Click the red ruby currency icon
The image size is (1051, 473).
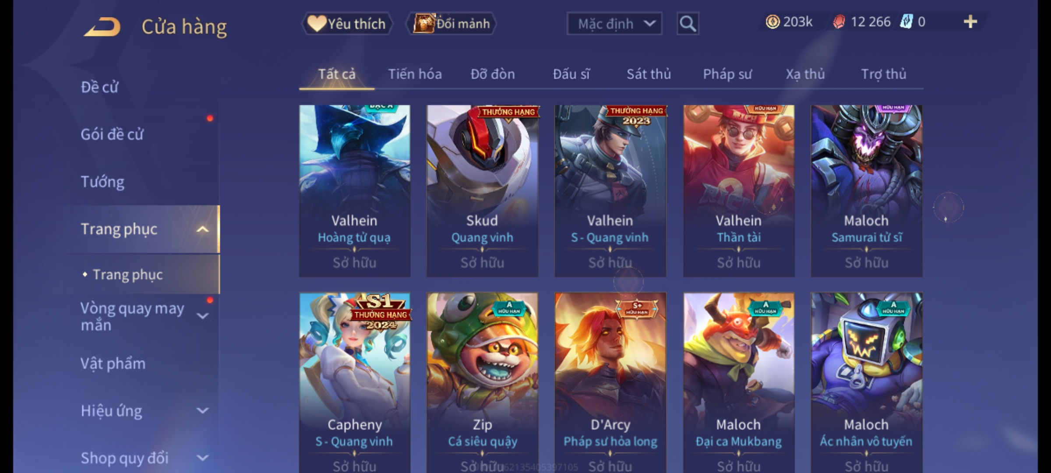click(839, 21)
